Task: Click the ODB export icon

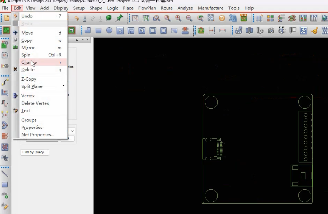Action: pyautogui.click(x=238, y=30)
